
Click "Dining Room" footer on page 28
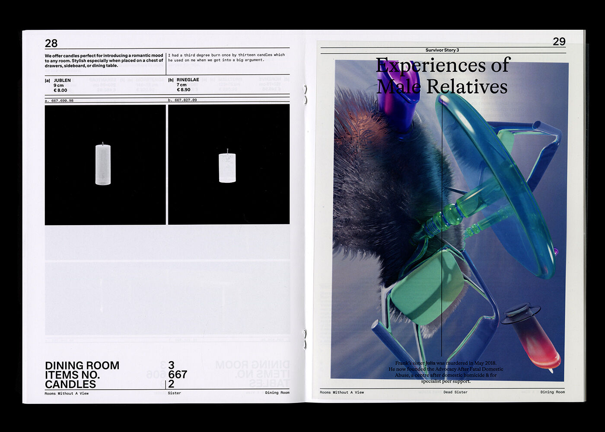tap(277, 393)
